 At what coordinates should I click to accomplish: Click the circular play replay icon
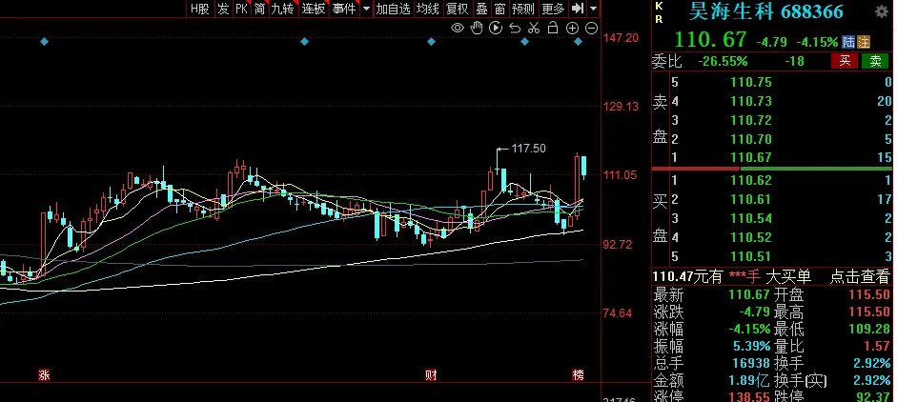[495, 28]
